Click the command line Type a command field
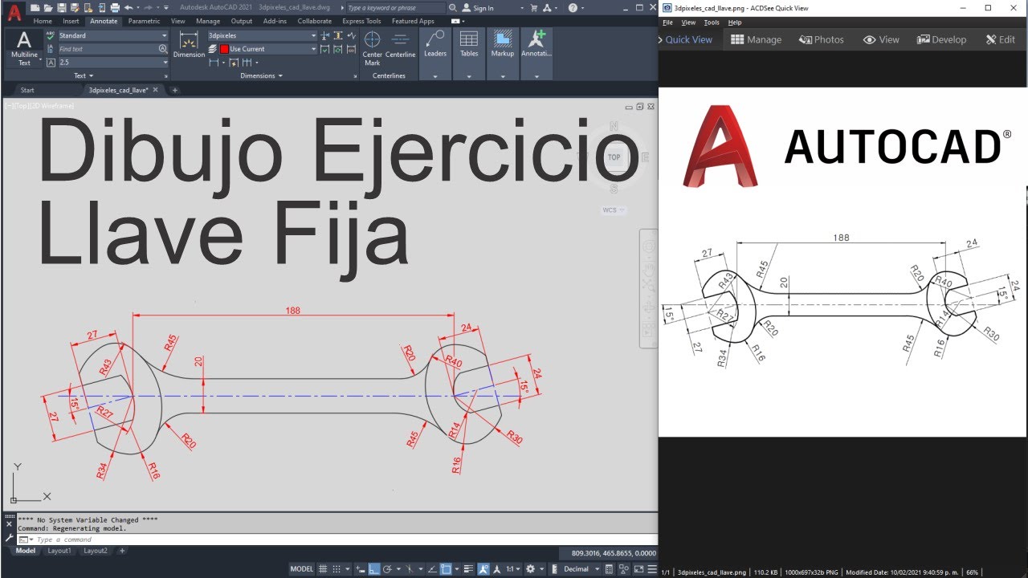 pos(337,539)
